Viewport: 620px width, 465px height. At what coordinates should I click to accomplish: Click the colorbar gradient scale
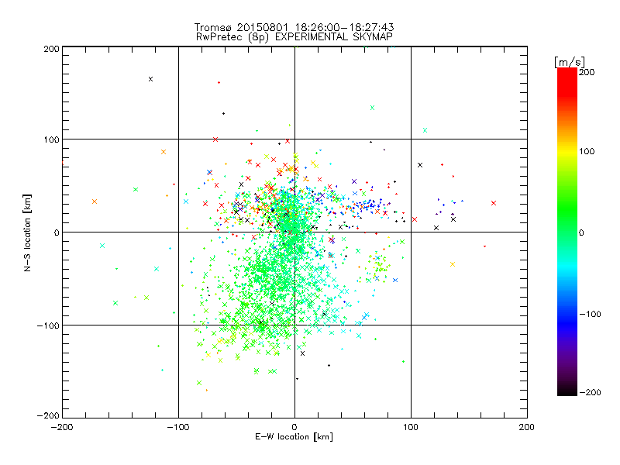[567, 232]
